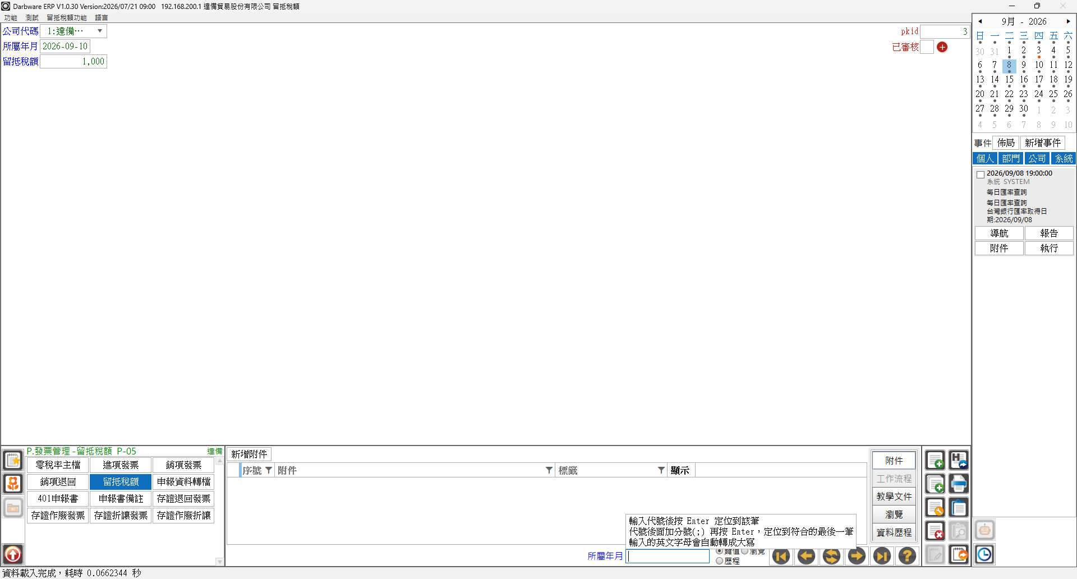The image size is (1077, 579).
Task: Click the add new record document icon
Action: coord(935,461)
